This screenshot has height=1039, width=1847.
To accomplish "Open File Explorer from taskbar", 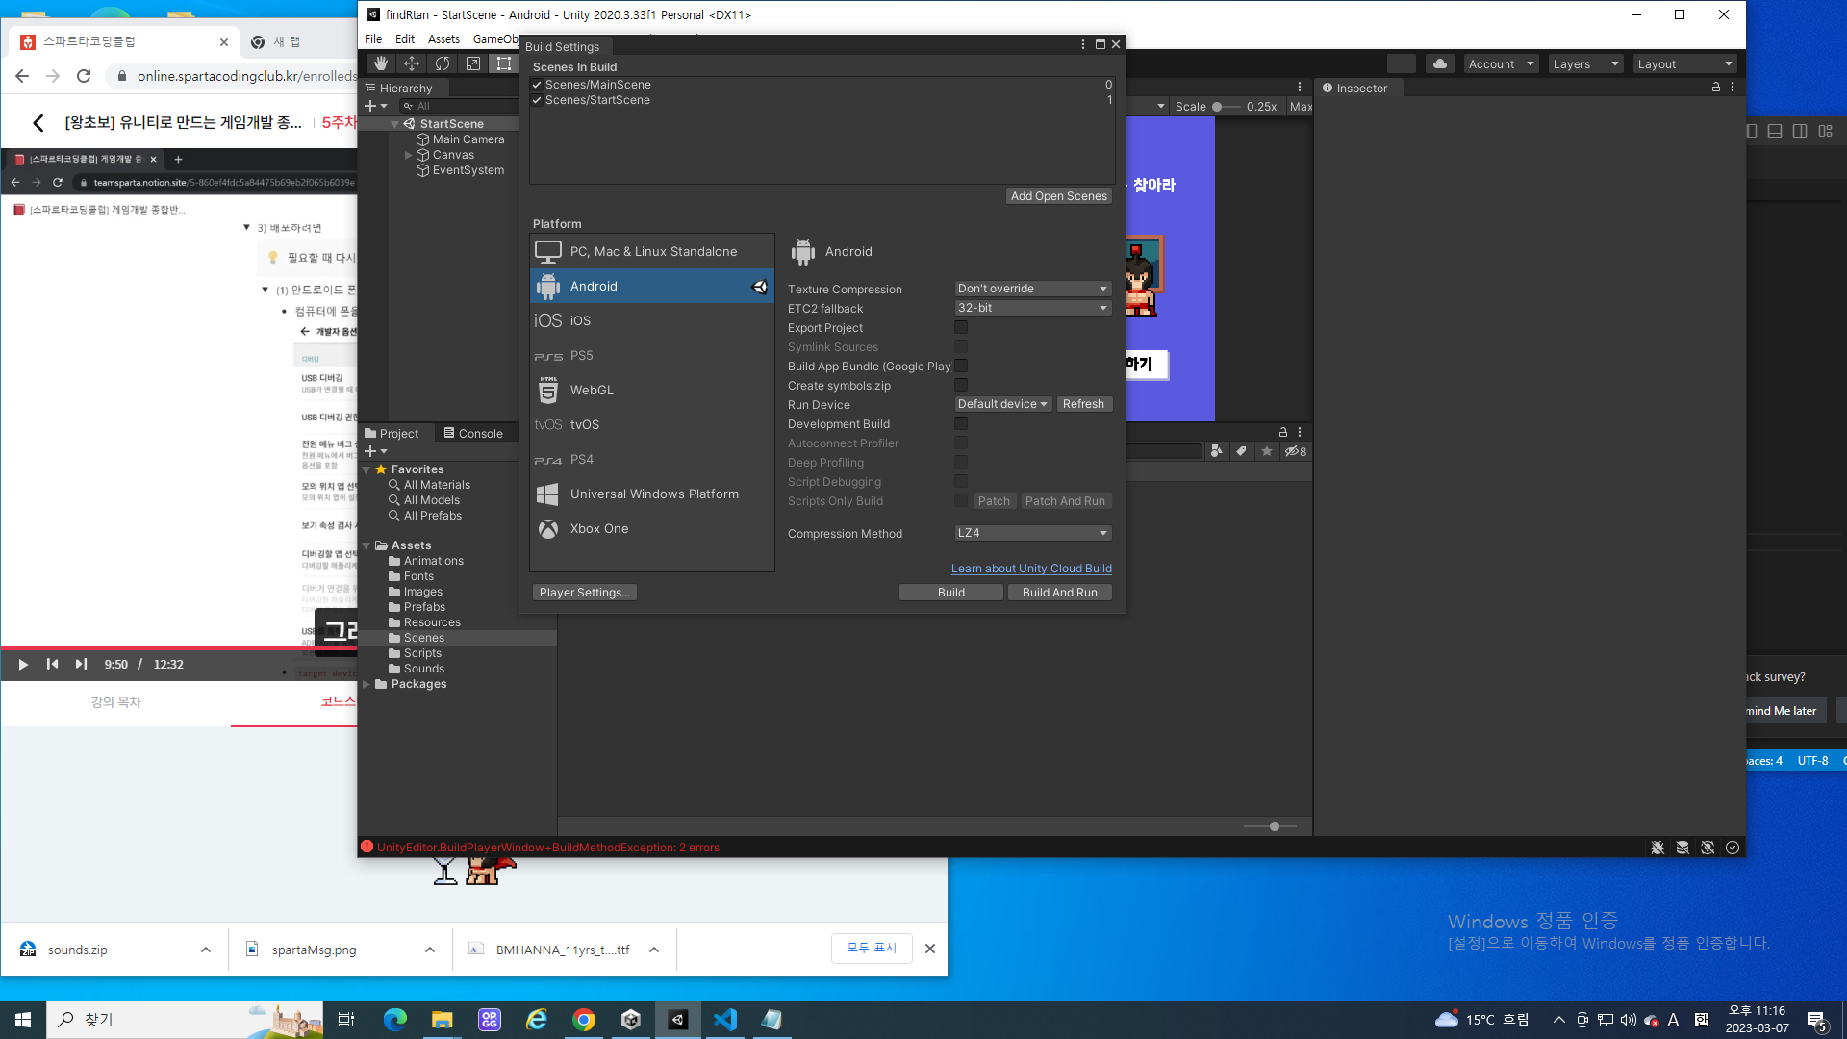I will point(442,1020).
